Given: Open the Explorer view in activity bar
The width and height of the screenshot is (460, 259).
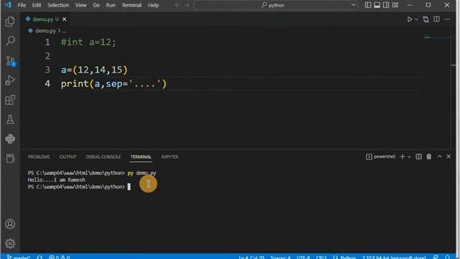Looking at the screenshot, I should point(10,22).
